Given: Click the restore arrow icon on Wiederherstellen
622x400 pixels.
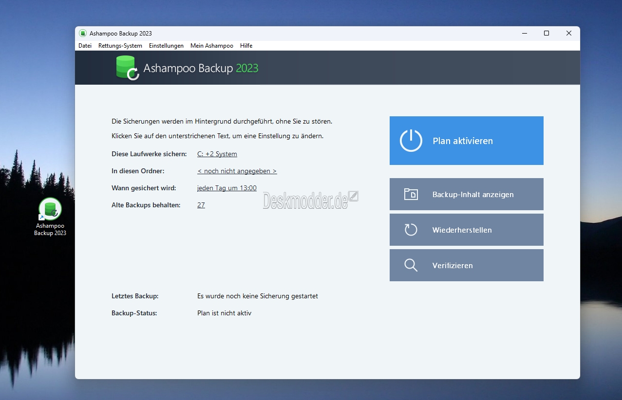Looking at the screenshot, I should click(x=411, y=230).
